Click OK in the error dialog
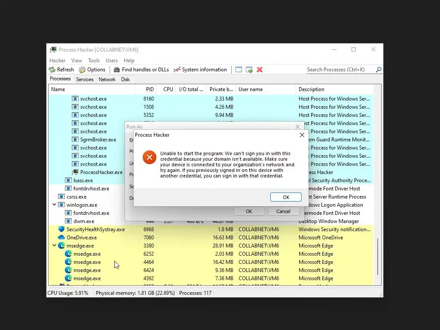The height and width of the screenshot is (330, 440). point(286,197)
